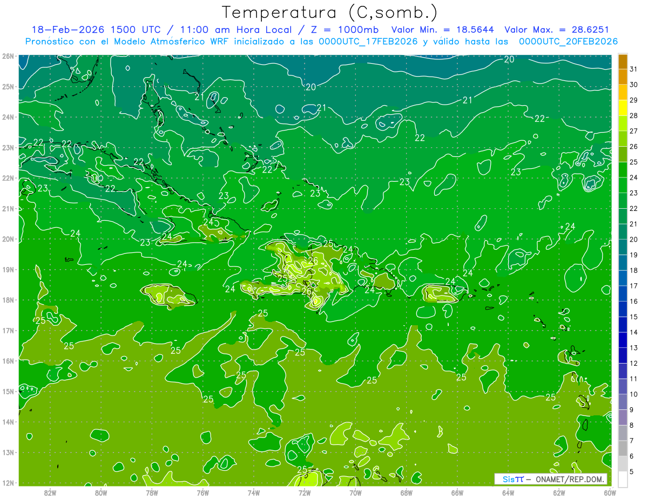The height and width of the screenshot is (500, 648).
Task: Click the "24N" latitude axis label
Action: tap(8, 117)
